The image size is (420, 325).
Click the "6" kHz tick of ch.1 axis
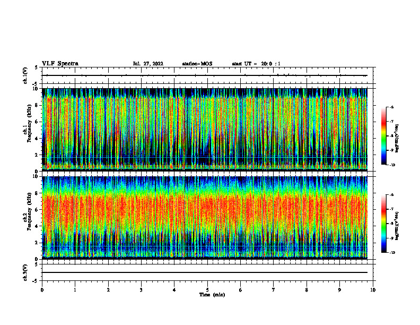pyautogui.click(x=37, y=122)
